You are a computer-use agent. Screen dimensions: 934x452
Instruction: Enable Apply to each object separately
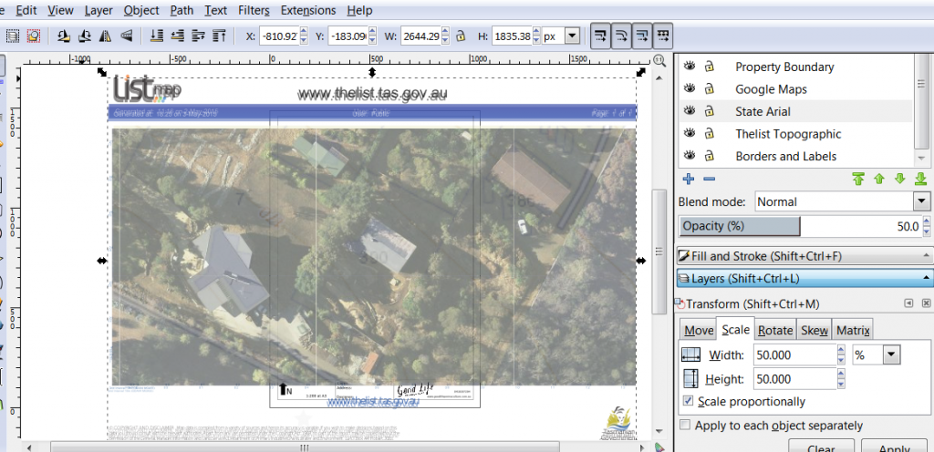(x=686, y=426)
